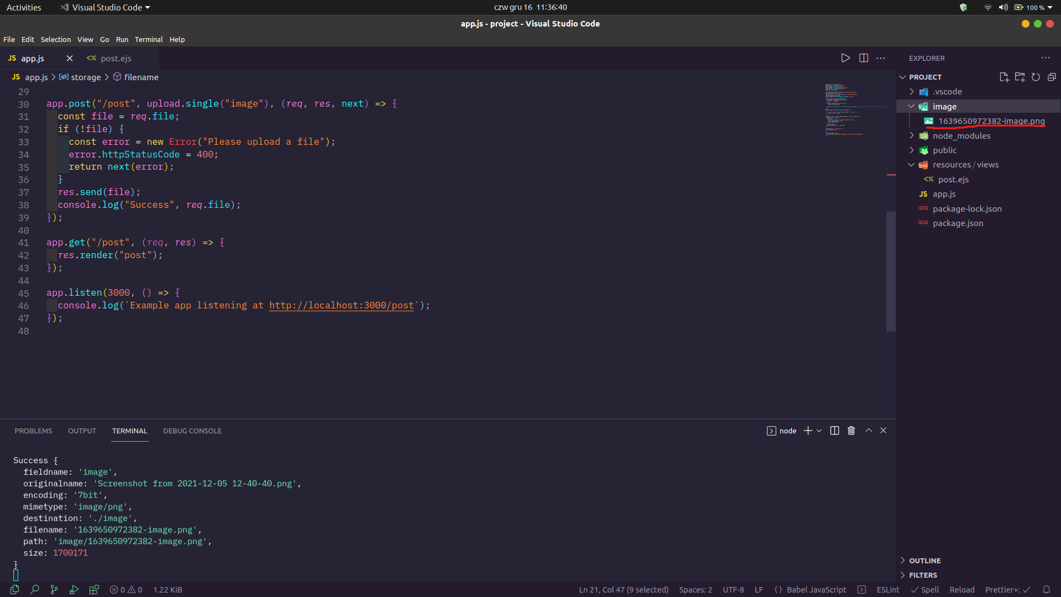This screenshot has width=1061, height=597.
Task: Open Run and Debug status bar icon
Action: (x=74, y=590)
